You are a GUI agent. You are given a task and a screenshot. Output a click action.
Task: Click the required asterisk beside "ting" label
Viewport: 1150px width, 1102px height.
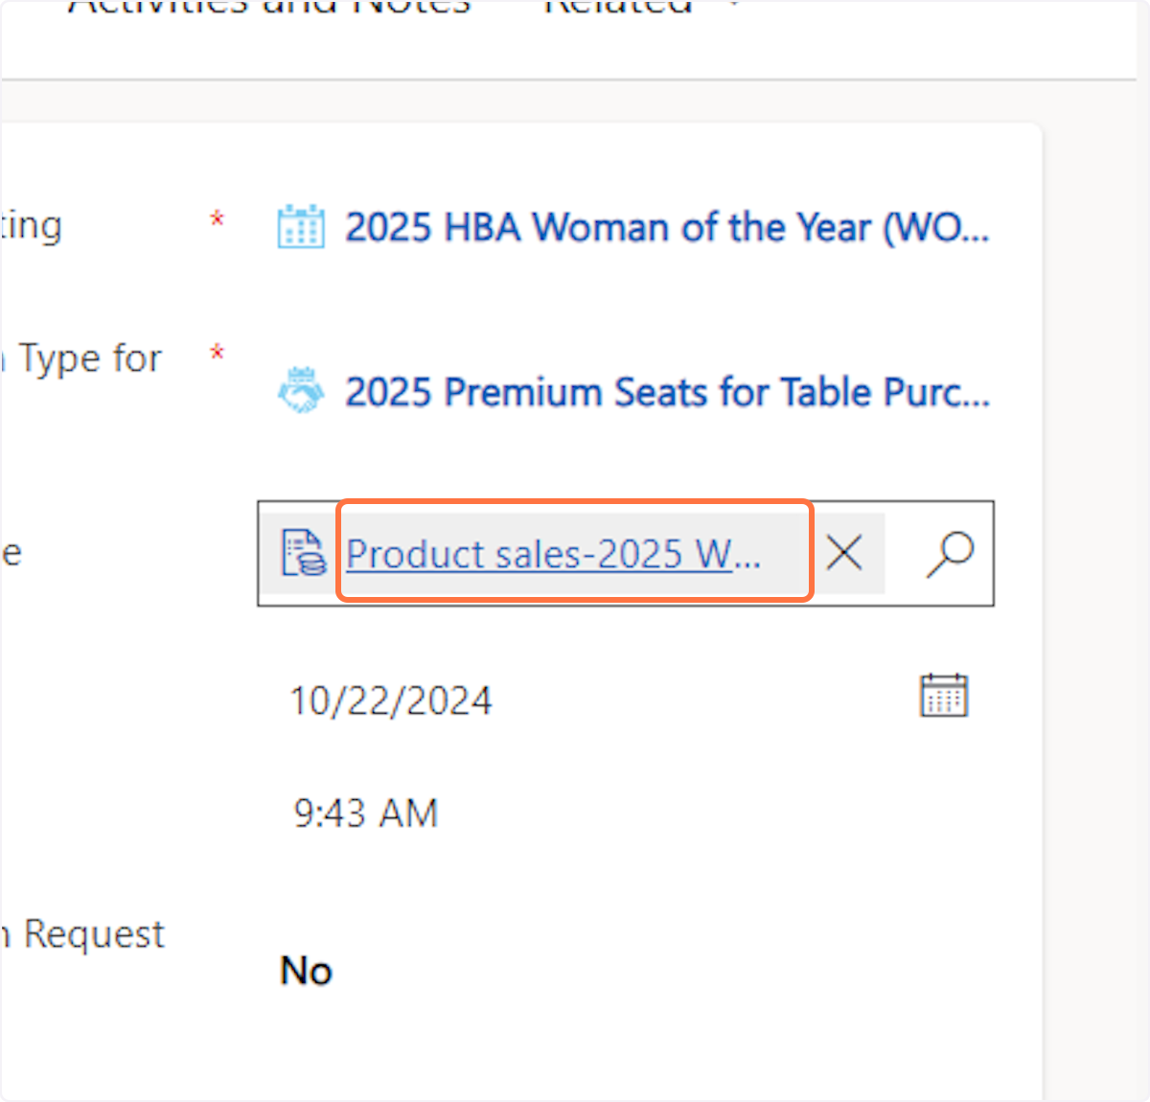pyautogui.click(x=218, y=219)
